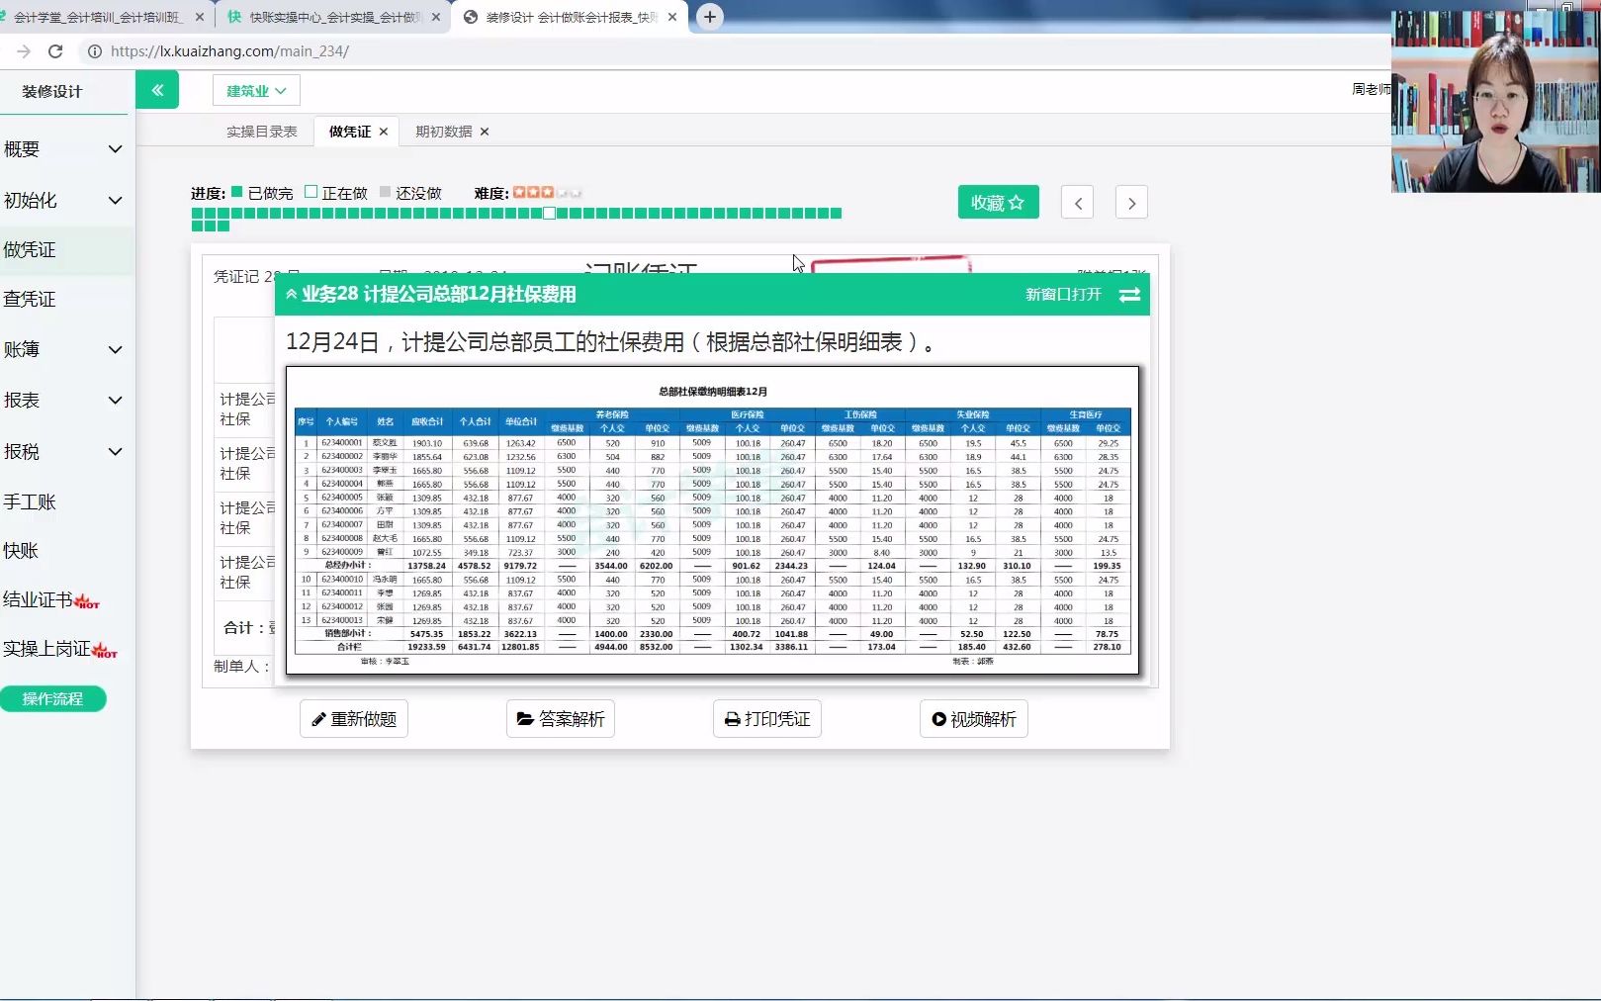
Task: Open 打印凭证 via the printer icon
Action: (766, 718)
